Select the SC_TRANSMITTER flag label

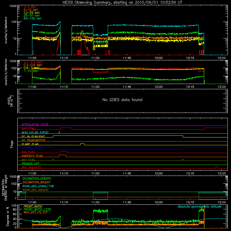coord(33,140)
